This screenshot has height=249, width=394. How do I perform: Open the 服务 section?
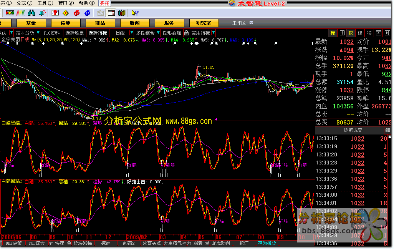pyautogui.click(x=169, y=23)
